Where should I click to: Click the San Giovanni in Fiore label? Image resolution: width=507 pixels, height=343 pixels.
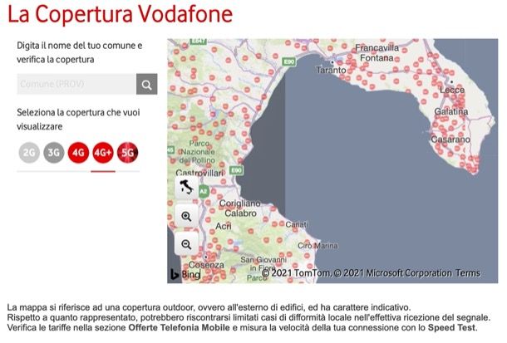(263, 264)
